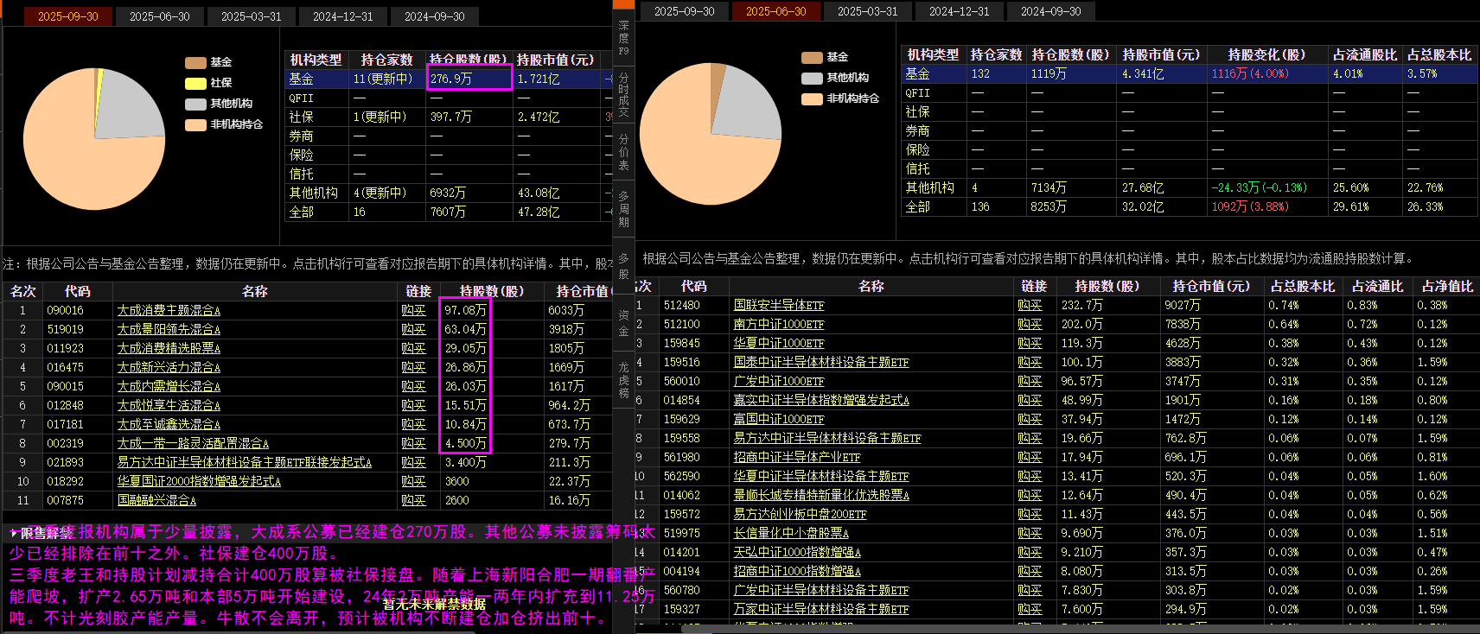
Task: Click the 基金 legend swatch in the left panel
Action: coord(195,62)
